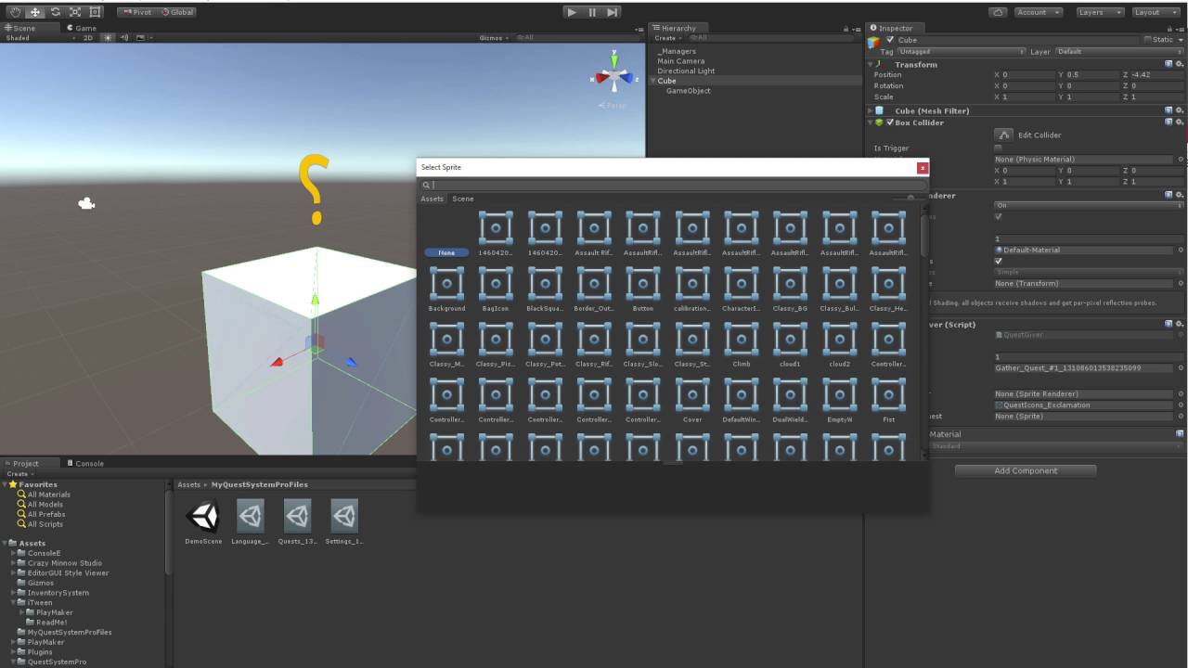Choose the BagIcon sprite
The width and height of the screenshot is (1188, 668).
click(496, 289)
